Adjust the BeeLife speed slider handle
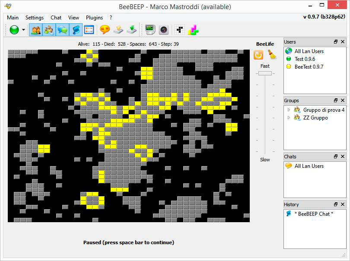 point(265,73)
